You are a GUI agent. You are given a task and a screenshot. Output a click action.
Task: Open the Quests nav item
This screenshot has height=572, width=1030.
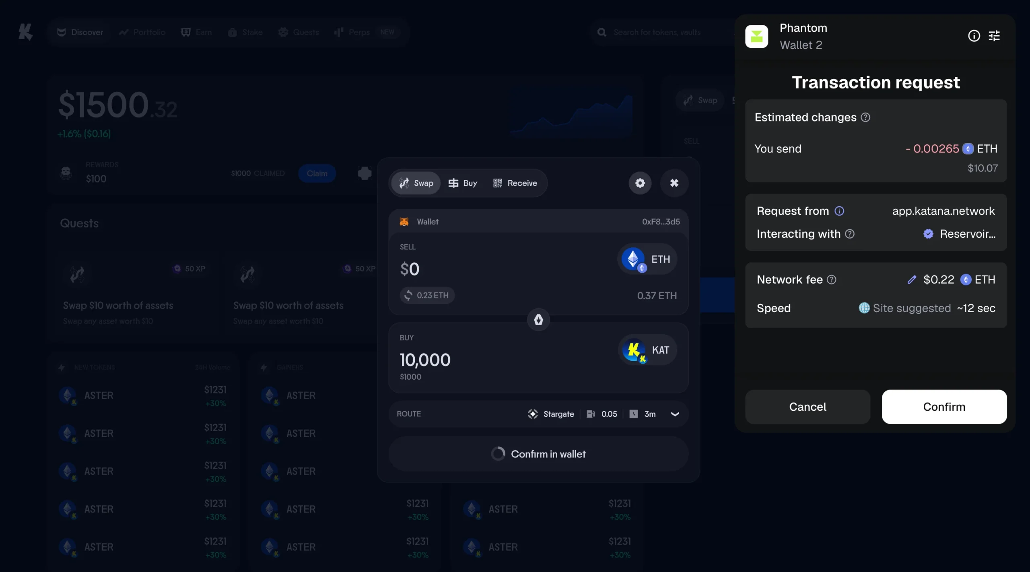tap(299, 32)
